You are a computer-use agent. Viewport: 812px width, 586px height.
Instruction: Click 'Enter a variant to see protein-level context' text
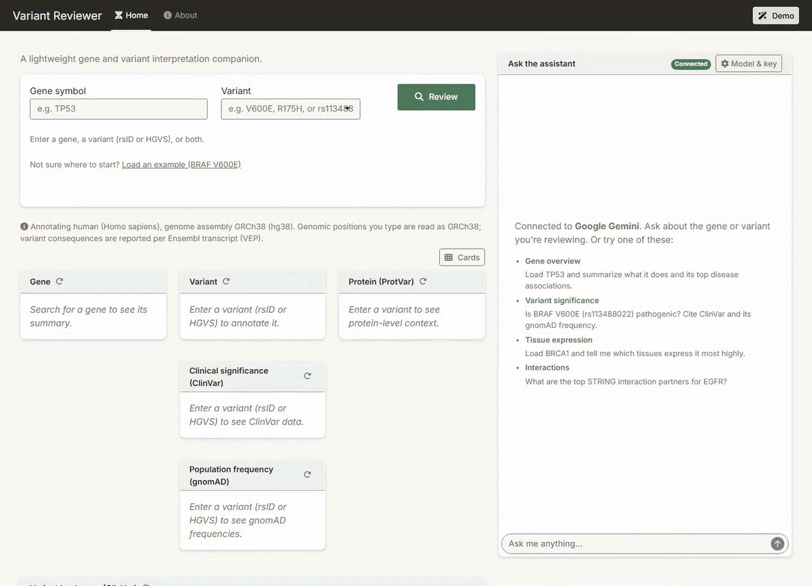pyautogui.click(x=394, y=316)
